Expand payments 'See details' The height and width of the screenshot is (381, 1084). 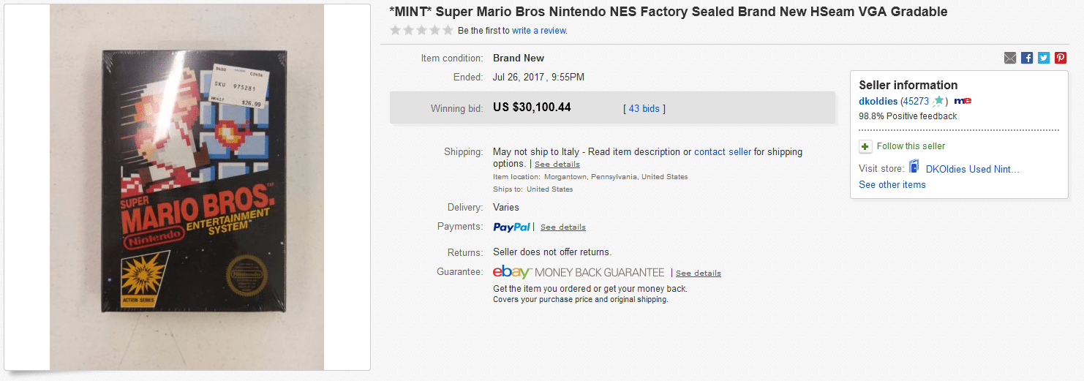[x=562, y=227]
